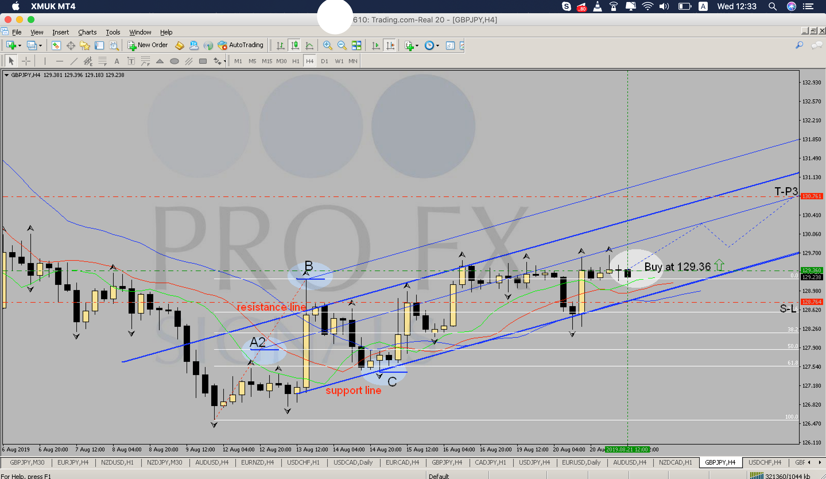Screen dimensions: 826x479
Task: Select the Fibonacci retracement tool
Action: pos(102,61)
